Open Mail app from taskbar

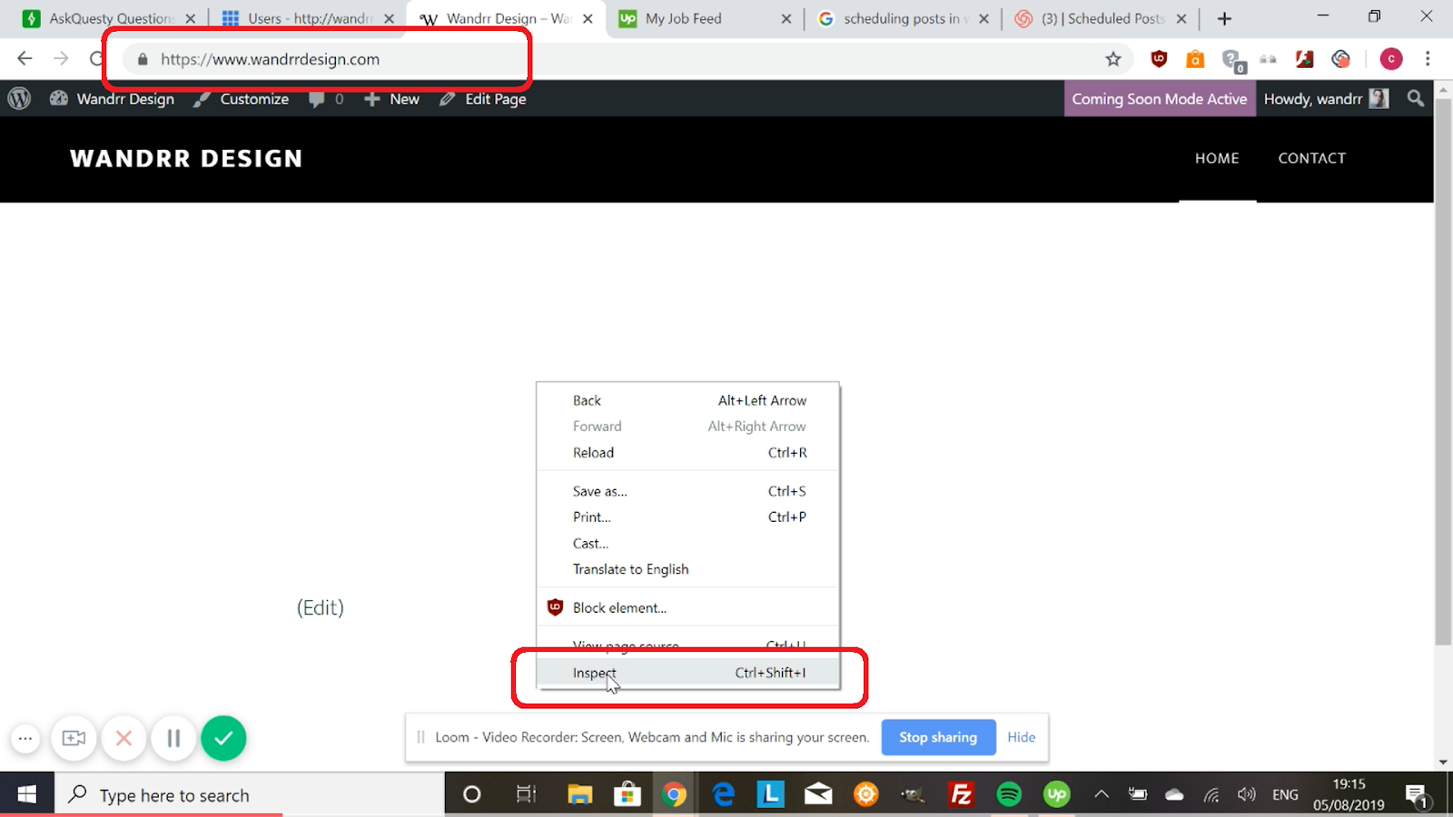[x=818, y=795]
